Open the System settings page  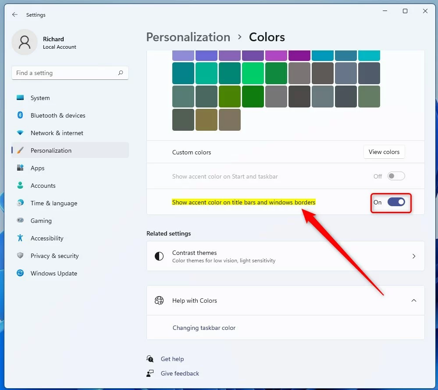70,98
